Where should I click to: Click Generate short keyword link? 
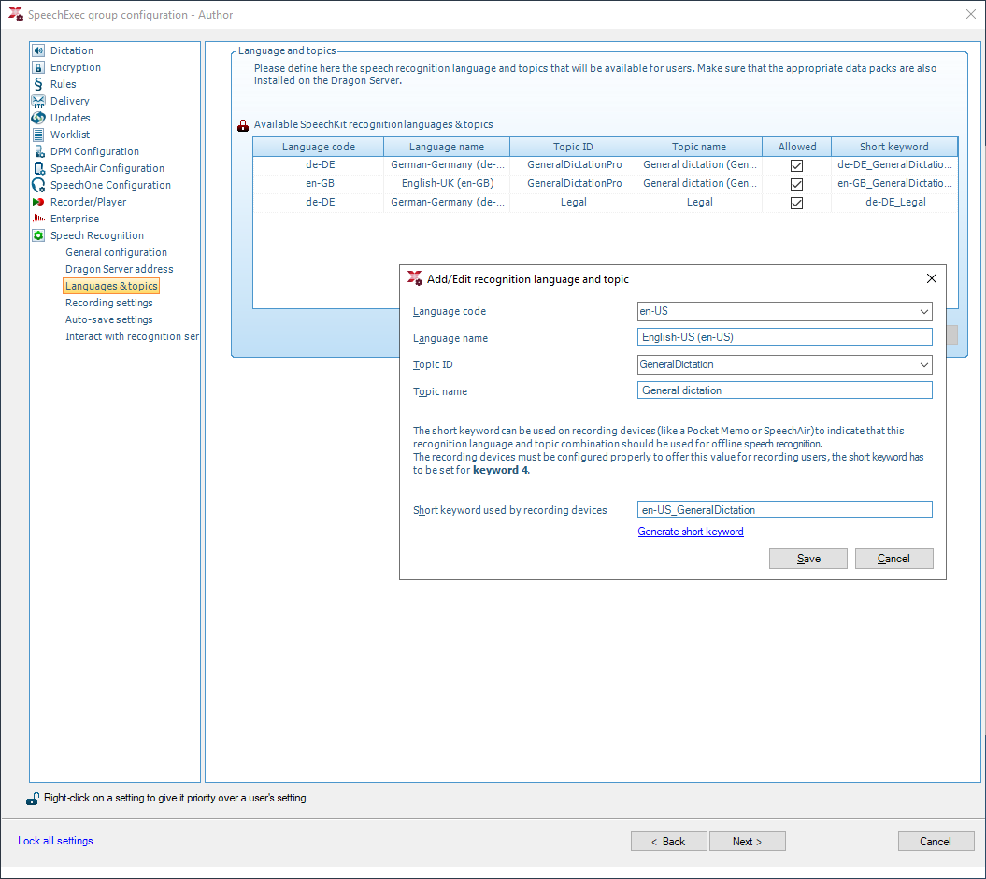tap(691, 532)
